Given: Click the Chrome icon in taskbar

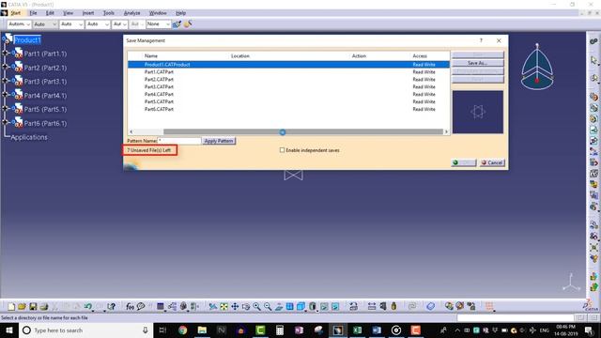Looking at the screenshot, I should pyautogui.click(x=183, y=330).
